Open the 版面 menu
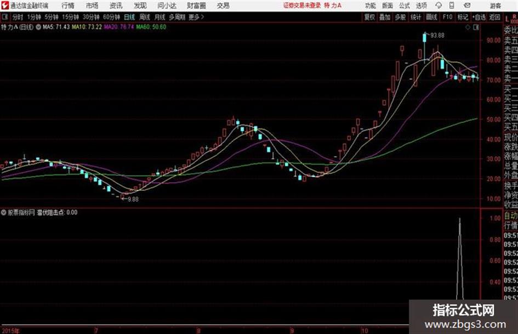Viewport: 518px width, 334px height. (x=388, y=5)
